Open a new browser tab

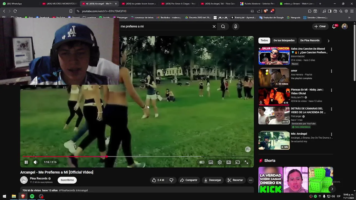click(x=320, y=4)
